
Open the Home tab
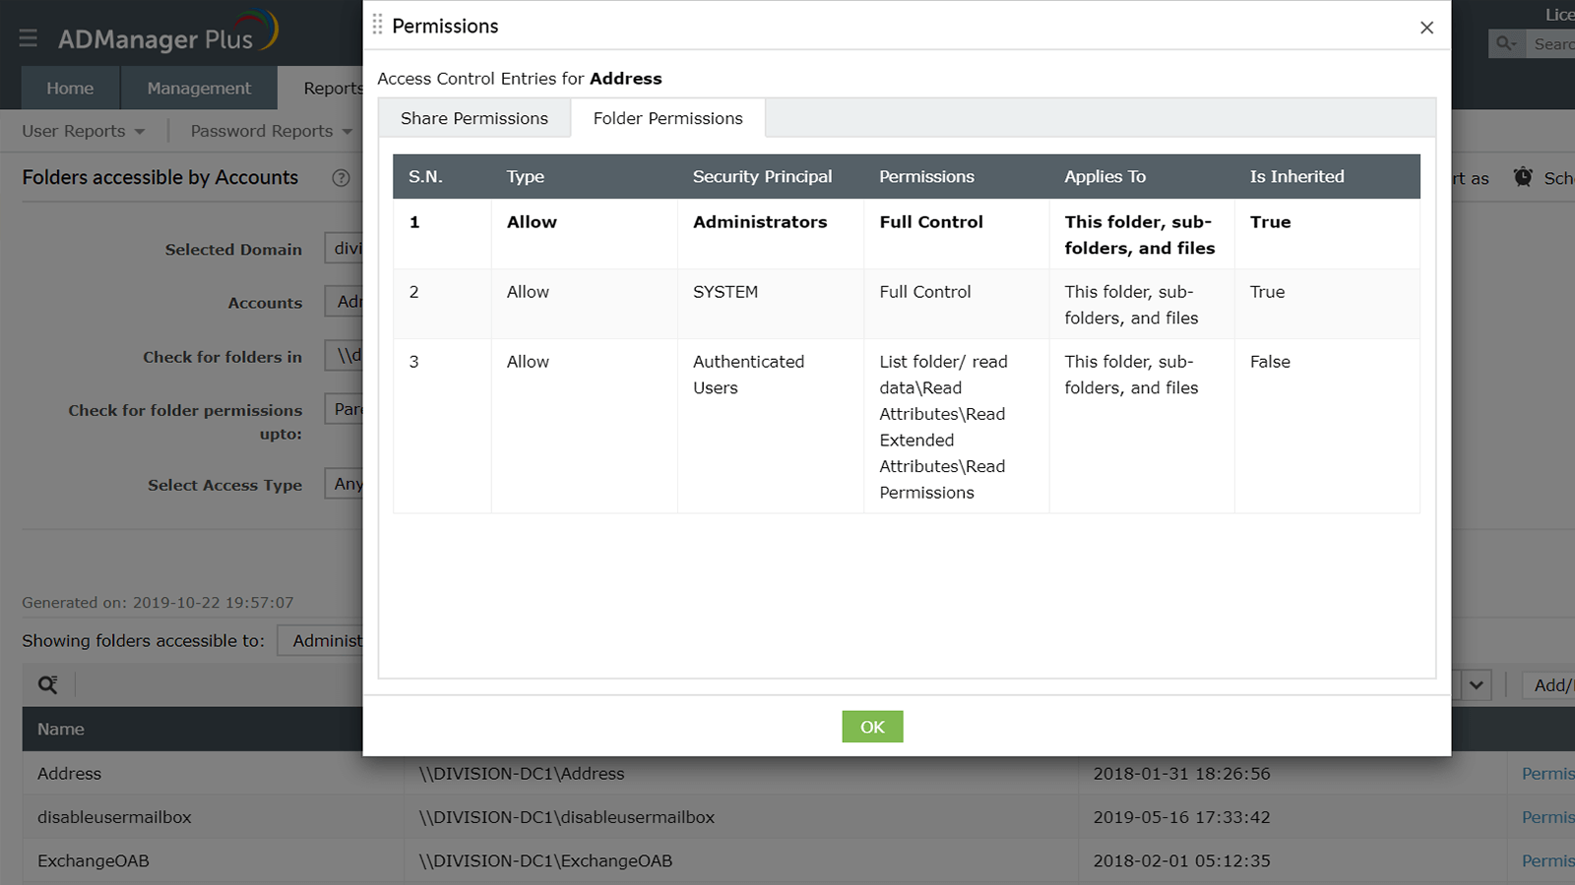70,88
